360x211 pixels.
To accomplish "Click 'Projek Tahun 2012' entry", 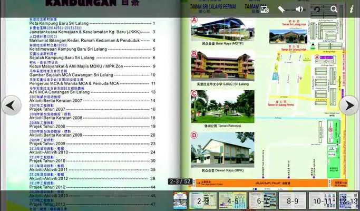I will pyautogui.click(x=47, y=187).
